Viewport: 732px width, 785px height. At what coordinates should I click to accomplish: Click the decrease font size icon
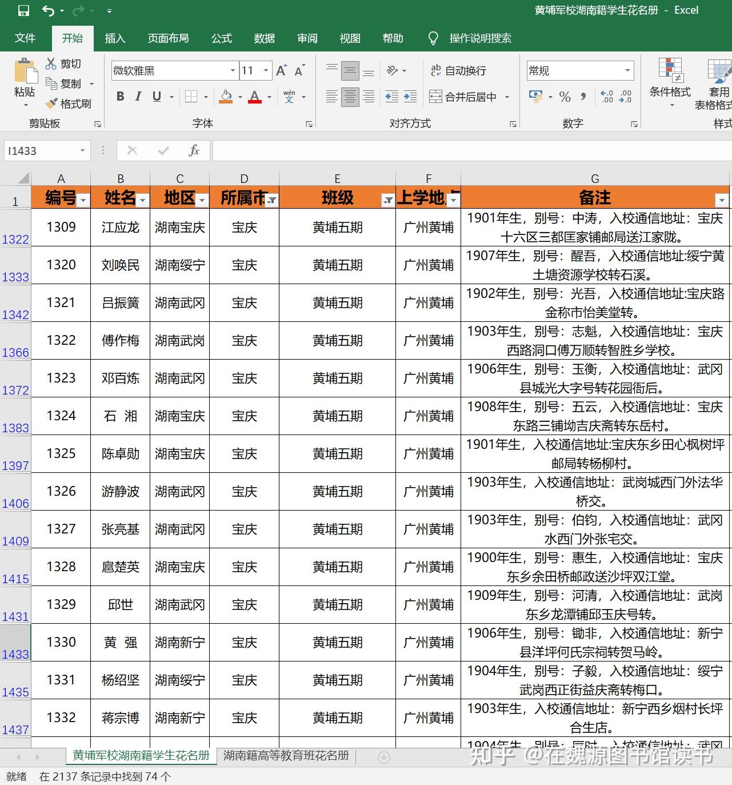299,70
